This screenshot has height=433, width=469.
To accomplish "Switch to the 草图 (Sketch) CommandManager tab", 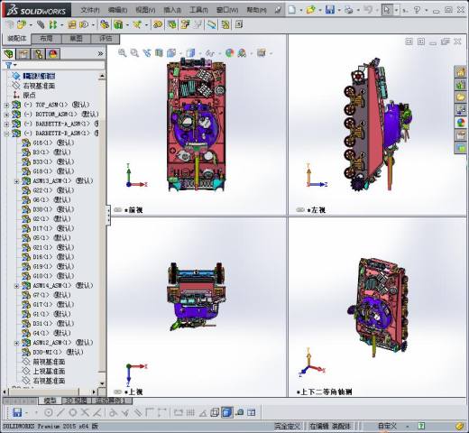I will click(76, 39).
